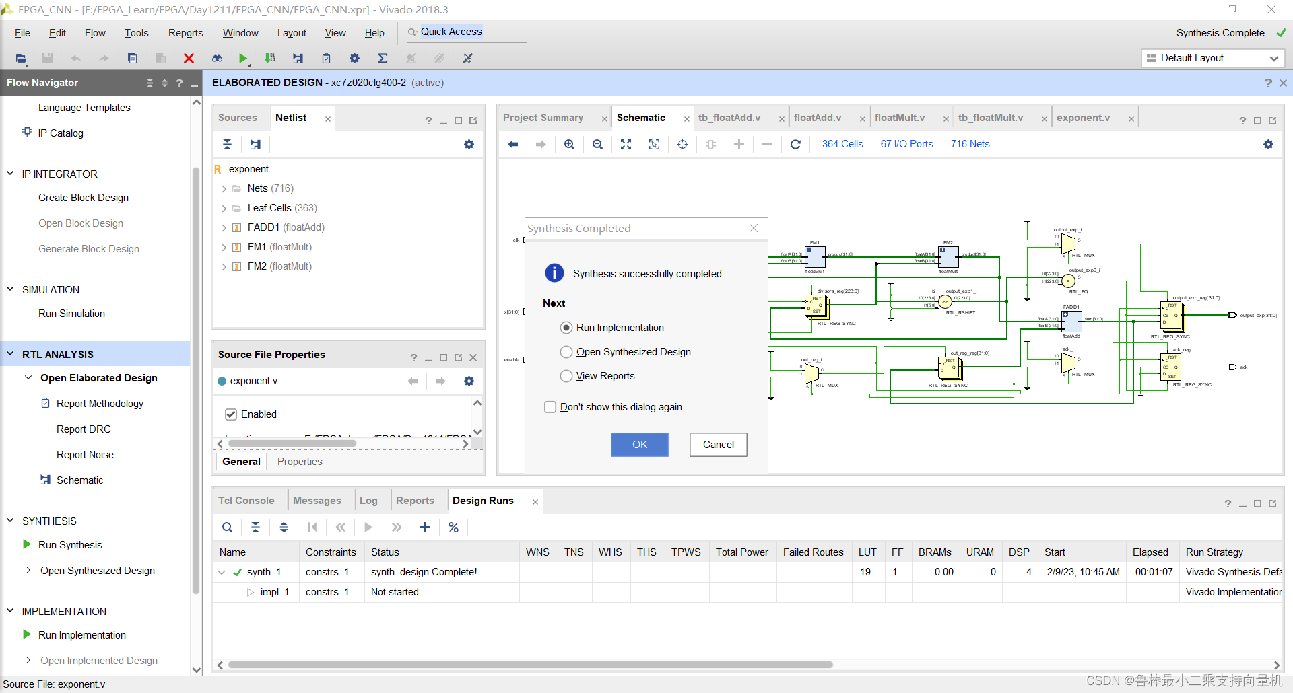Viewport: 1293px width, 693px height.
Task: Open the Settings gear in main toolbar
Action: pos(354,59)
